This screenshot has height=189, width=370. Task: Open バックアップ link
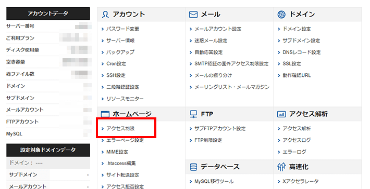click(120, 52)
